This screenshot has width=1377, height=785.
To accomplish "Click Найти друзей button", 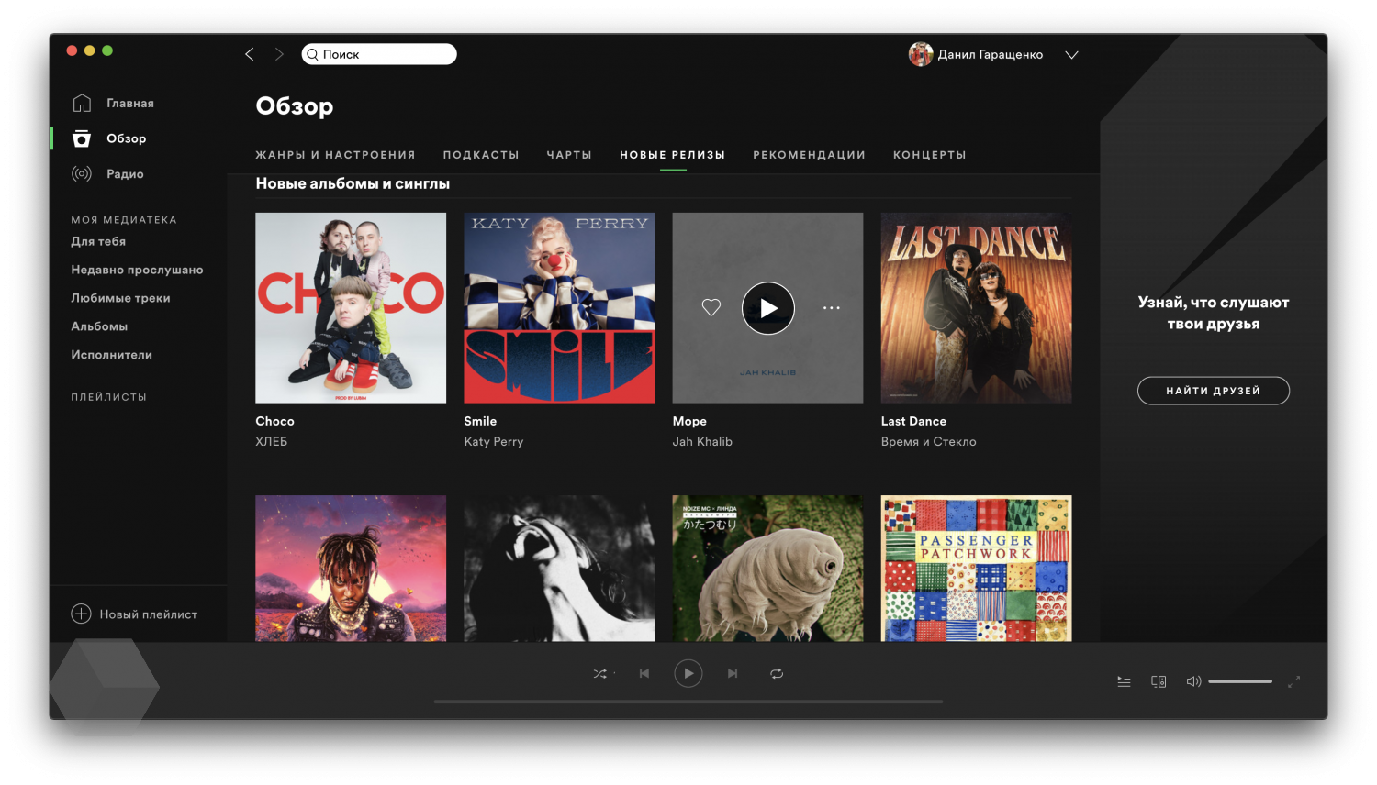I will point(1214,391).
